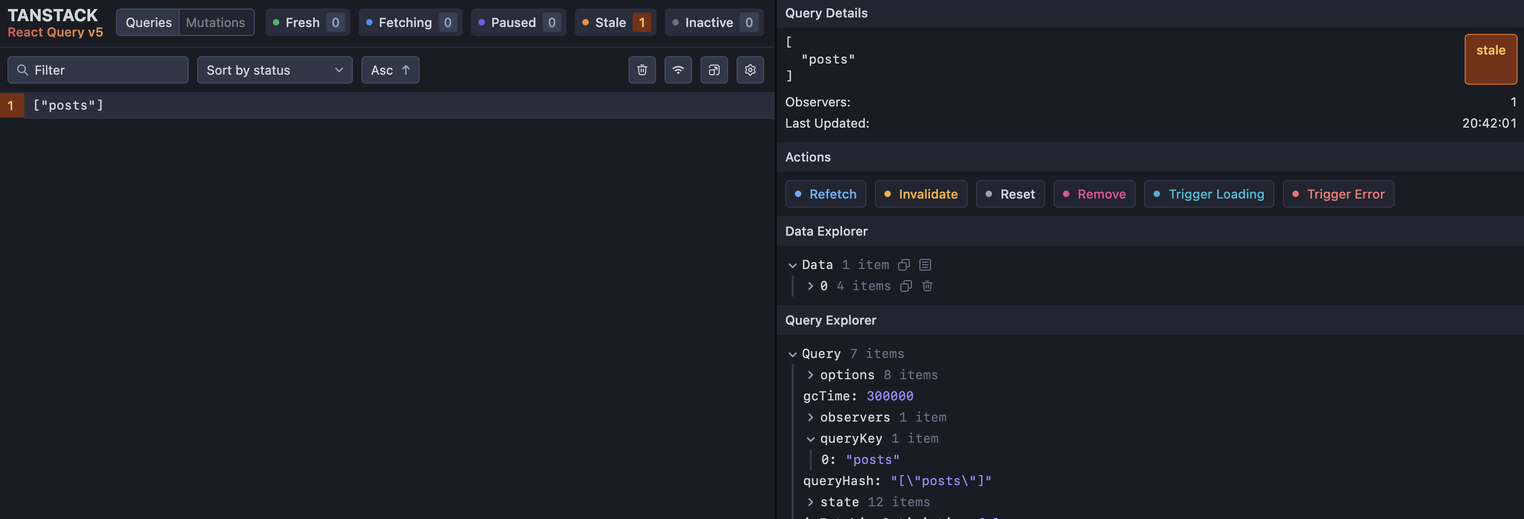Collapse queryKey 1 item node

[811, 439]
